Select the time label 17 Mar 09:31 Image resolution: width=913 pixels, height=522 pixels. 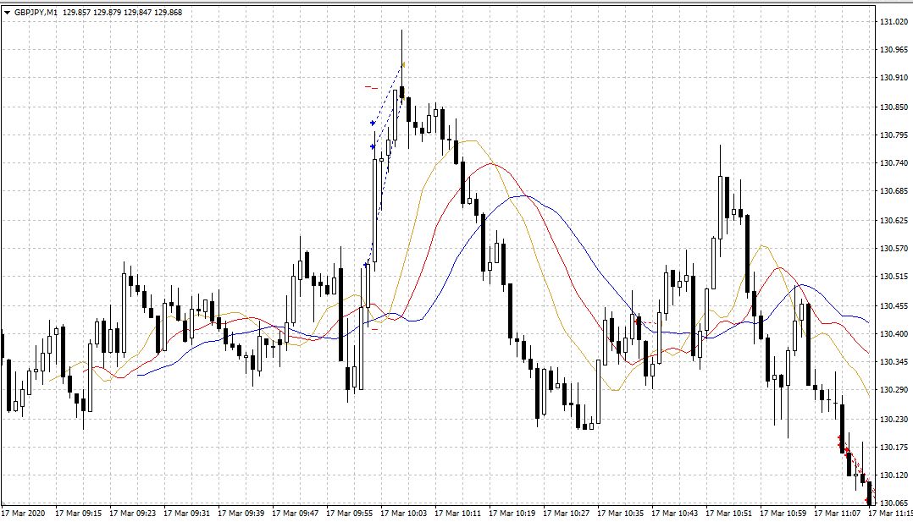point(186,514)
